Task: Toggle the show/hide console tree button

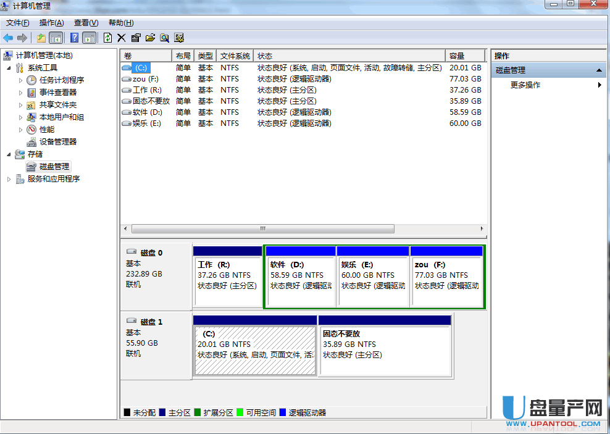Action: point(56,38)
